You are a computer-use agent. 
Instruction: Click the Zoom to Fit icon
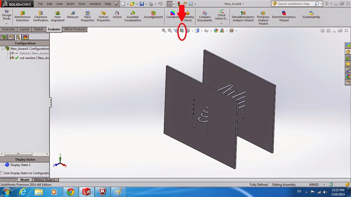click(164, 31)
